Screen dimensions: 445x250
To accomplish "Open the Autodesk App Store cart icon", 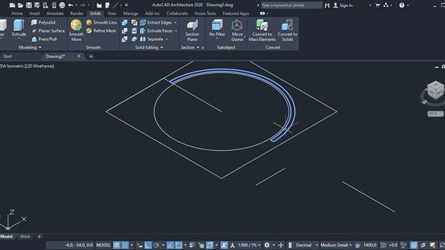I will tap(378, 5).
